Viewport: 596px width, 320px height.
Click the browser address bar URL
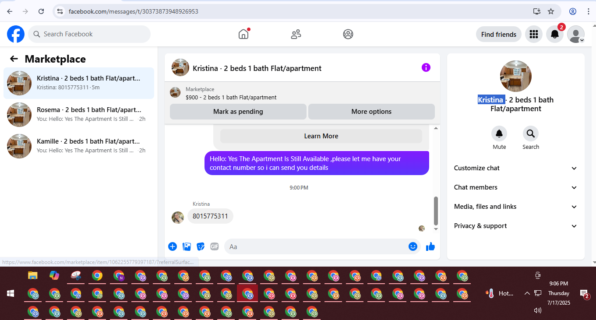(134, 11)
